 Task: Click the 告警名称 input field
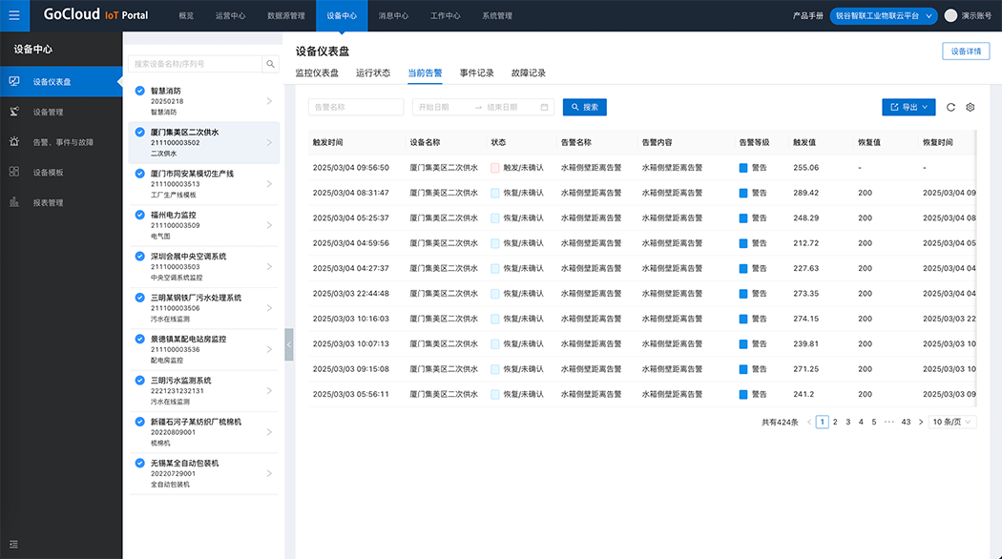click(356, 108)
